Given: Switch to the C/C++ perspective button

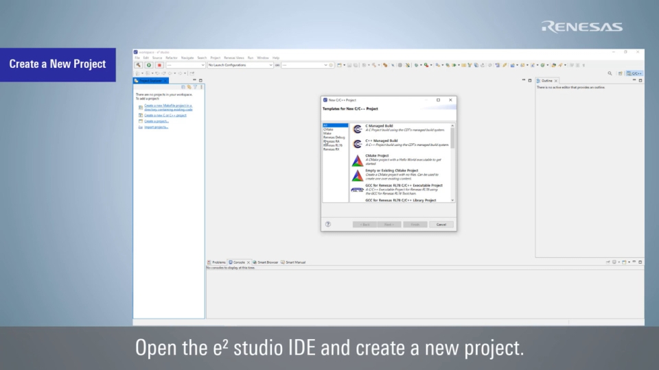Looking at the screenshot, I should tap(634, 73).
